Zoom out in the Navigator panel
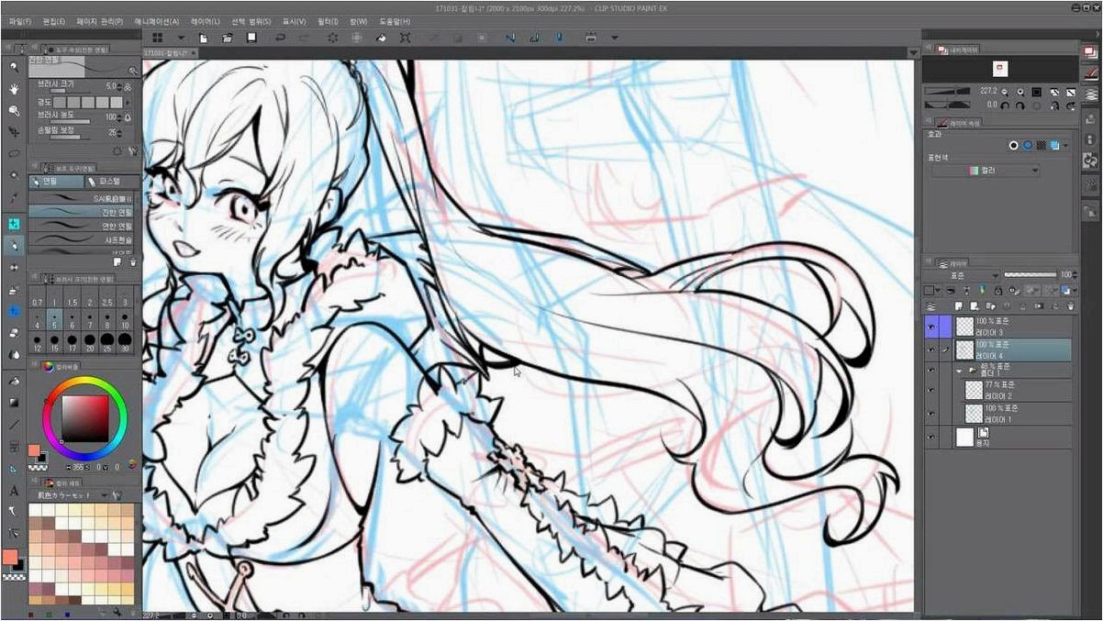 1007,92
